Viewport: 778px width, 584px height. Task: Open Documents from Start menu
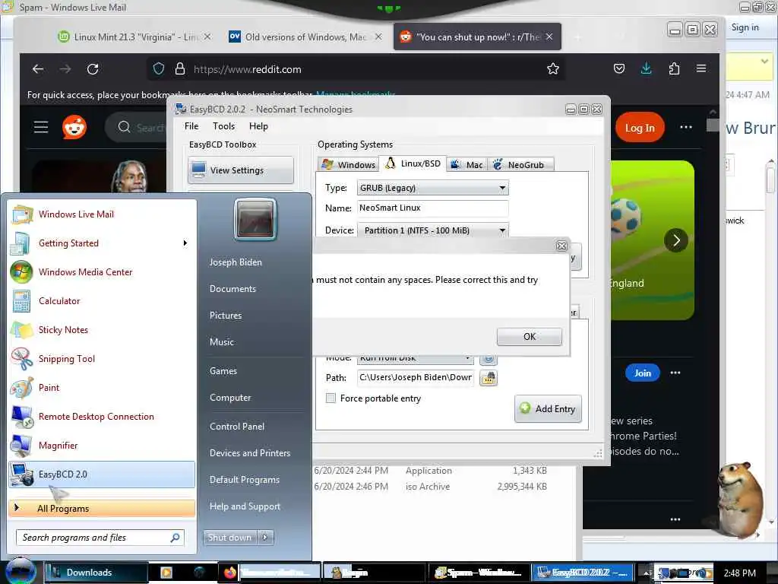[x=232, y=288]
